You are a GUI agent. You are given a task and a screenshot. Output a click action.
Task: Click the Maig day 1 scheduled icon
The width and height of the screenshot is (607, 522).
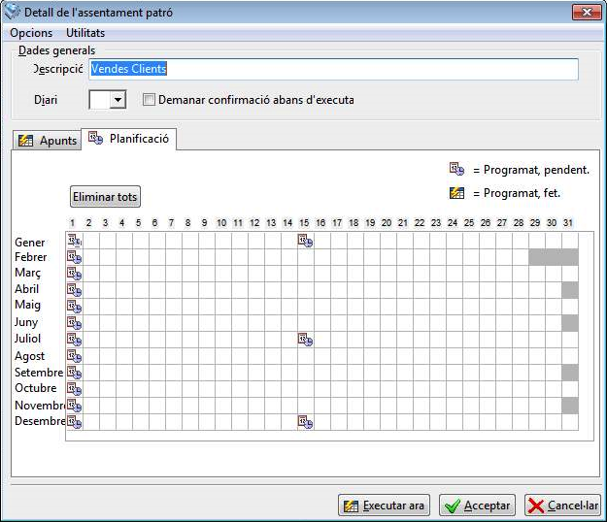pos(75,307)
